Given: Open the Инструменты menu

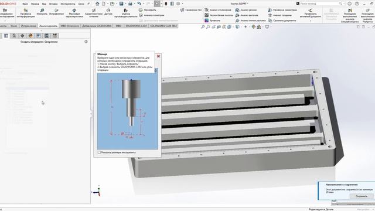Looking at the screenshot, I should [68, 4].
